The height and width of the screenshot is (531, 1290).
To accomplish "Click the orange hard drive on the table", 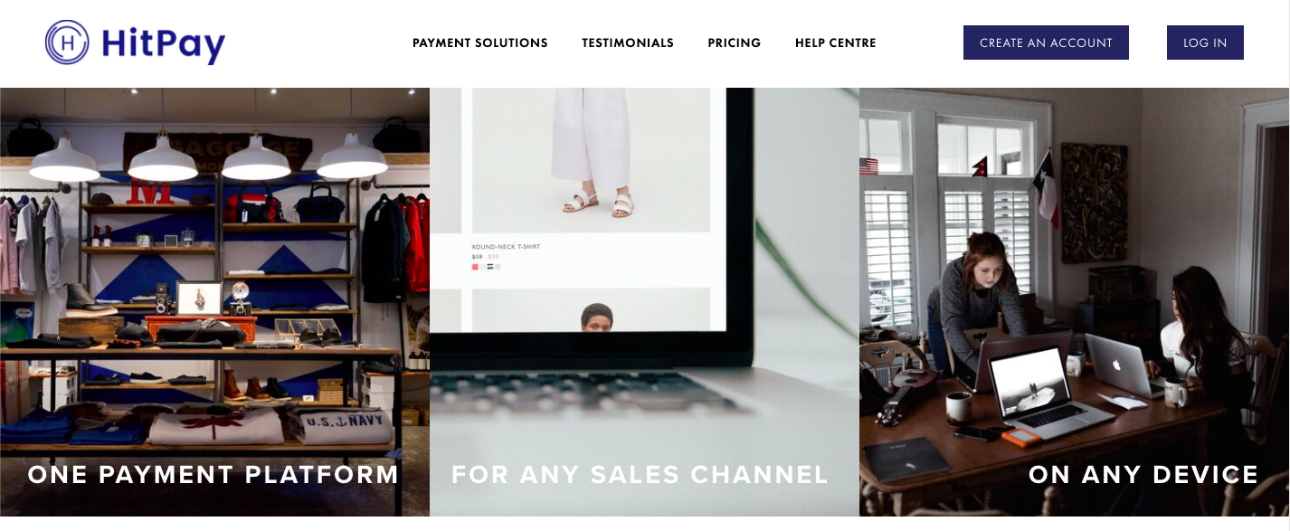I will 1016,436.
